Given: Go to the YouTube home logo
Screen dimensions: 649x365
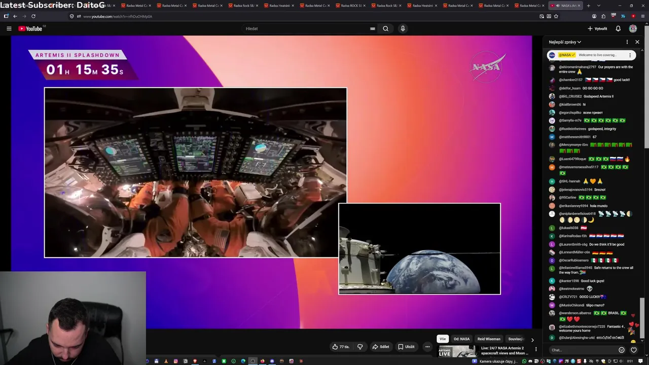Looking at the screenshot, I should (31, 28).
